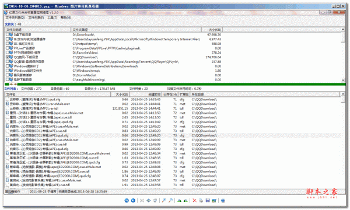
Task: Click the Best Fit viewer icon
Action: [x=142, y=201]
